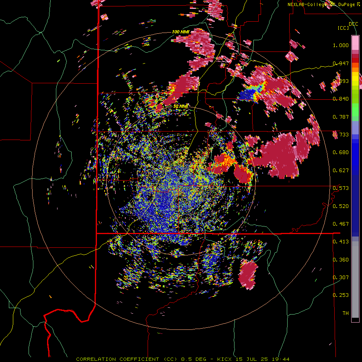The width and height of the screenshot is (362, 362).
Task: Click the 0.733 scale value
Action: pyautogui.click(x=341, y=135)
